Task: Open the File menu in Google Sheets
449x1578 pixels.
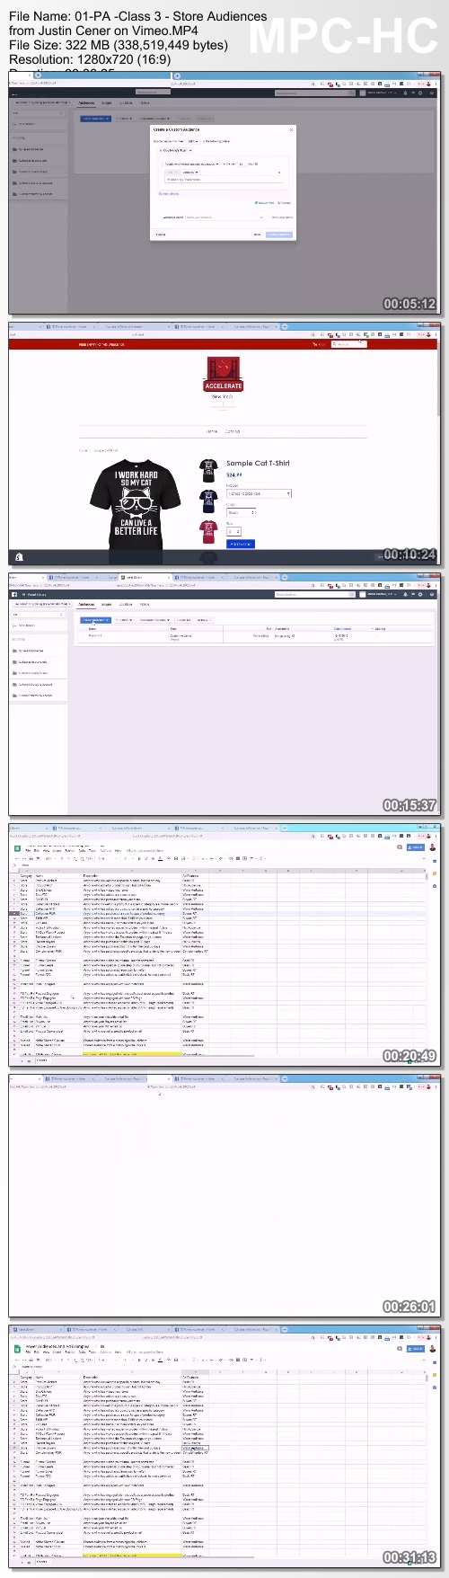Action: click(27, 850)
